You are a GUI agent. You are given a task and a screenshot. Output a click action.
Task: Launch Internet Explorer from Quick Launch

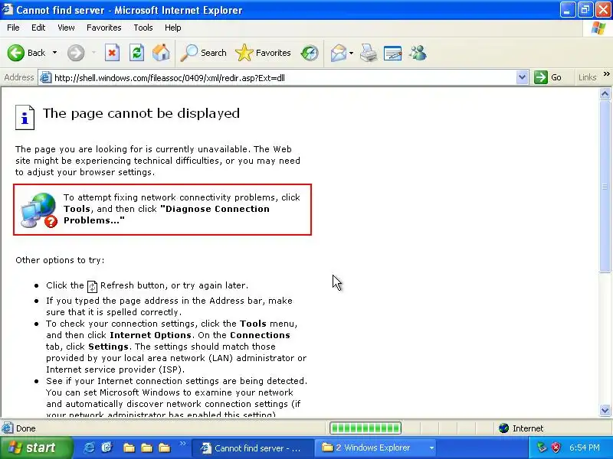coord(90,448)
